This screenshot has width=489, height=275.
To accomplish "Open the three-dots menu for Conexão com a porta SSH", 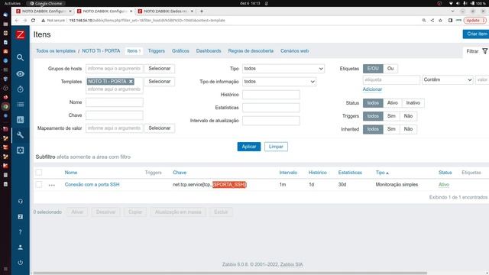I will point(52,185).
